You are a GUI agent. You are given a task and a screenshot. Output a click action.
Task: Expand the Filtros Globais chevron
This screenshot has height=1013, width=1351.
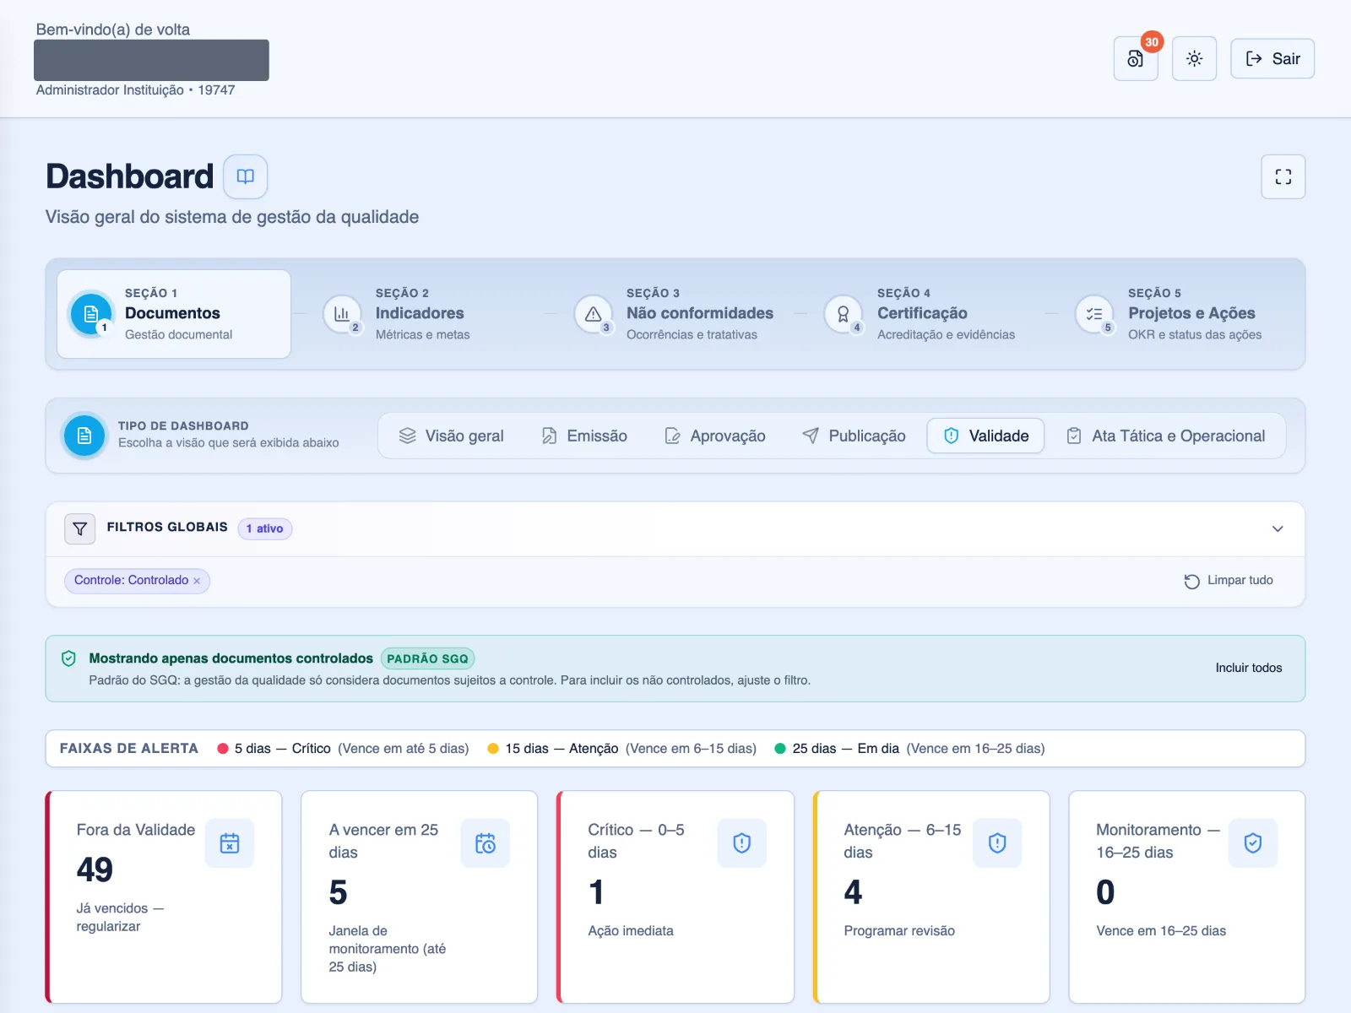pos(1278,528)
